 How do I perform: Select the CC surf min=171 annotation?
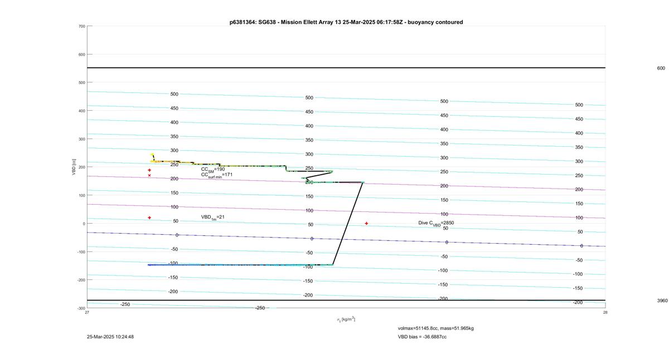tap(217, 175)
